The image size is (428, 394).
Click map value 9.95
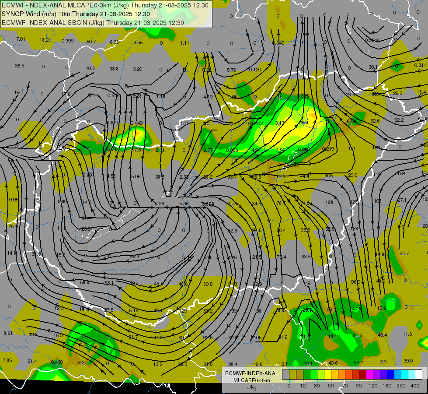pos(14,200)
